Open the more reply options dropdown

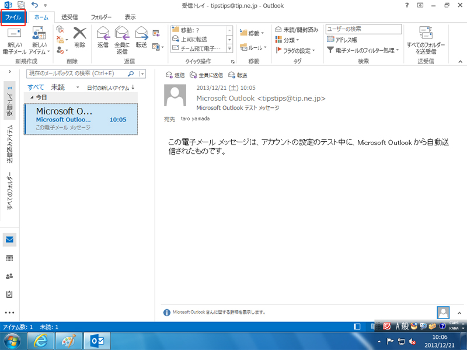pos(158,47)
